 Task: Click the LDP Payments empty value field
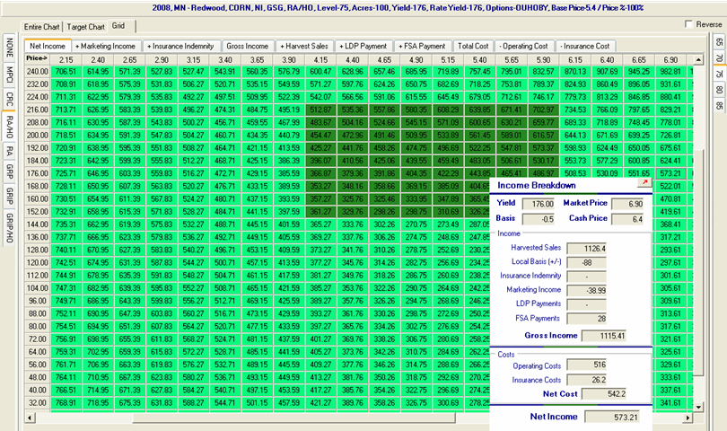586,304
